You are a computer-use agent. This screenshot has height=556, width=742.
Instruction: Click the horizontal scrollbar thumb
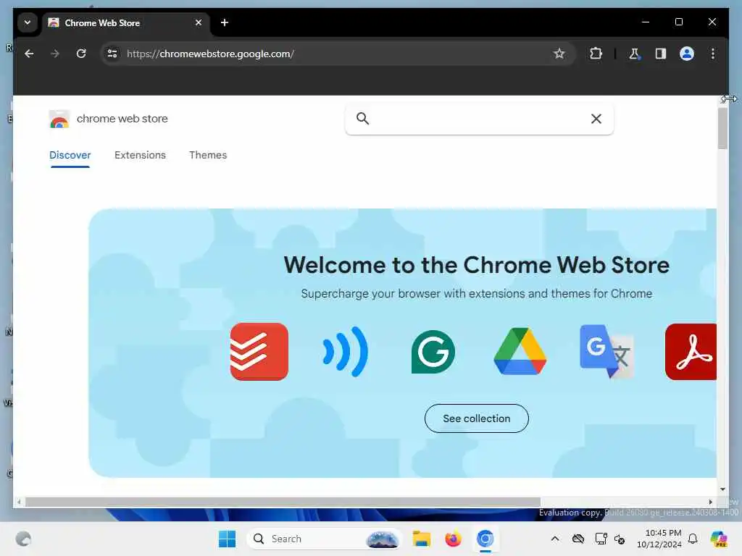(283, 502)
